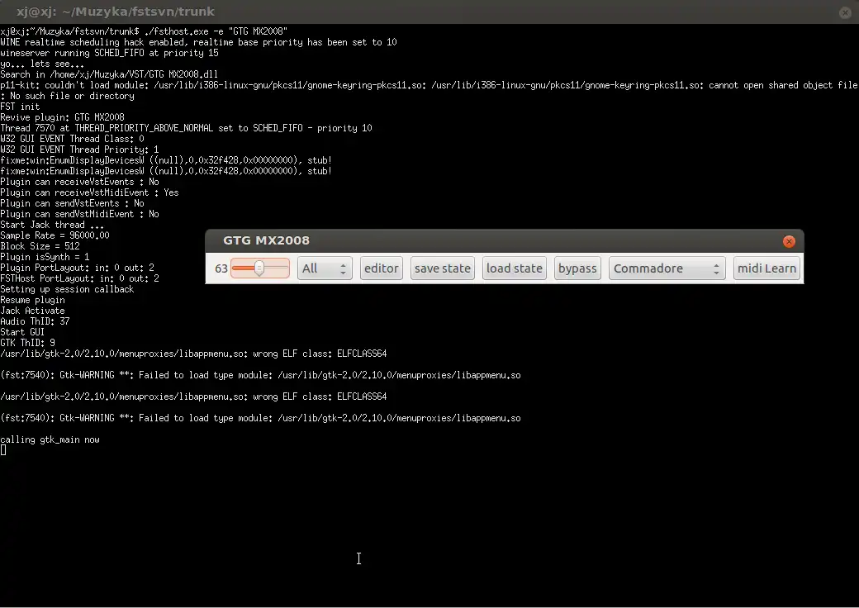
Task: Open the plugin editor window
Action: tap(382, 268)
